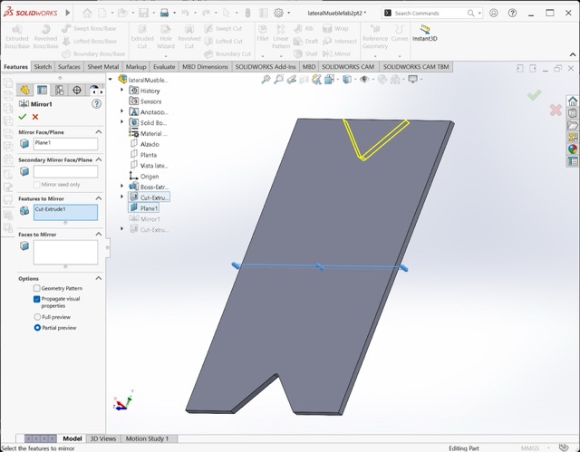
Task: Expand Boss-Extrude node in tree
Action: point(121,187)
